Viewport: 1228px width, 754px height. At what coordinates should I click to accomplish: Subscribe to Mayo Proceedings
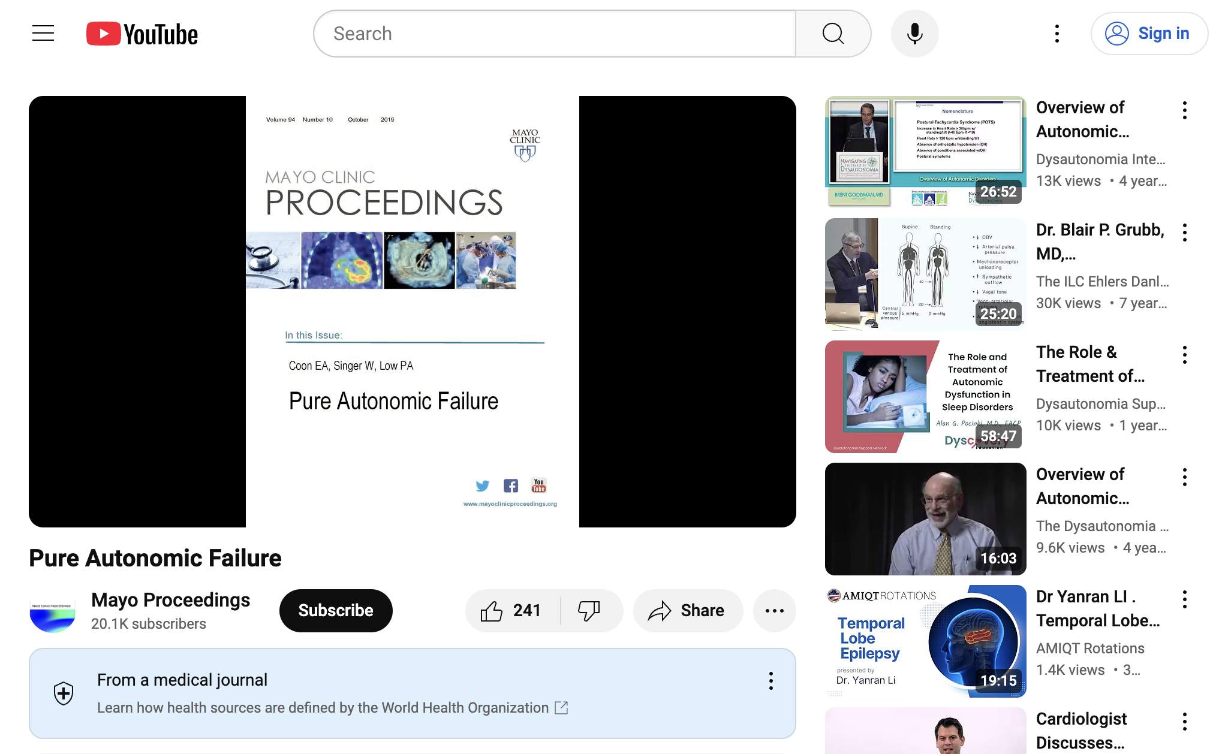point(336,611)
